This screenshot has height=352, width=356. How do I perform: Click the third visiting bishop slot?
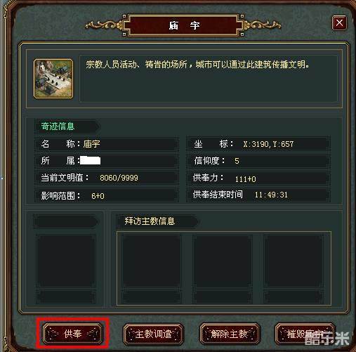click(x=294, y=268)
